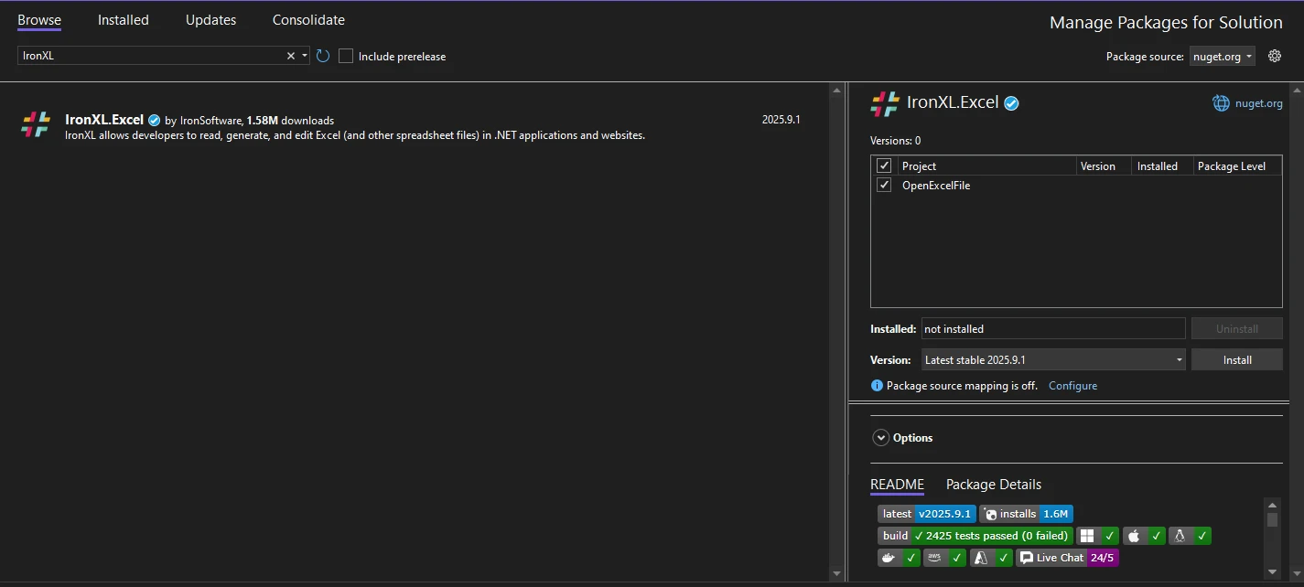Click the Install button
Viewport: 1304px width, 587px height.
pos(1236,360)
